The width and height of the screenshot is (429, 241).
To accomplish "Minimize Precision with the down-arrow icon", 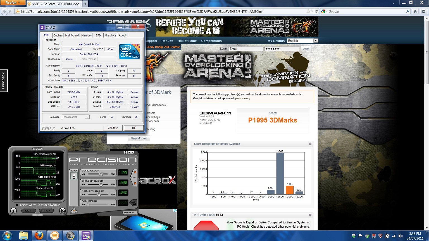I will [x=129, y=153].
